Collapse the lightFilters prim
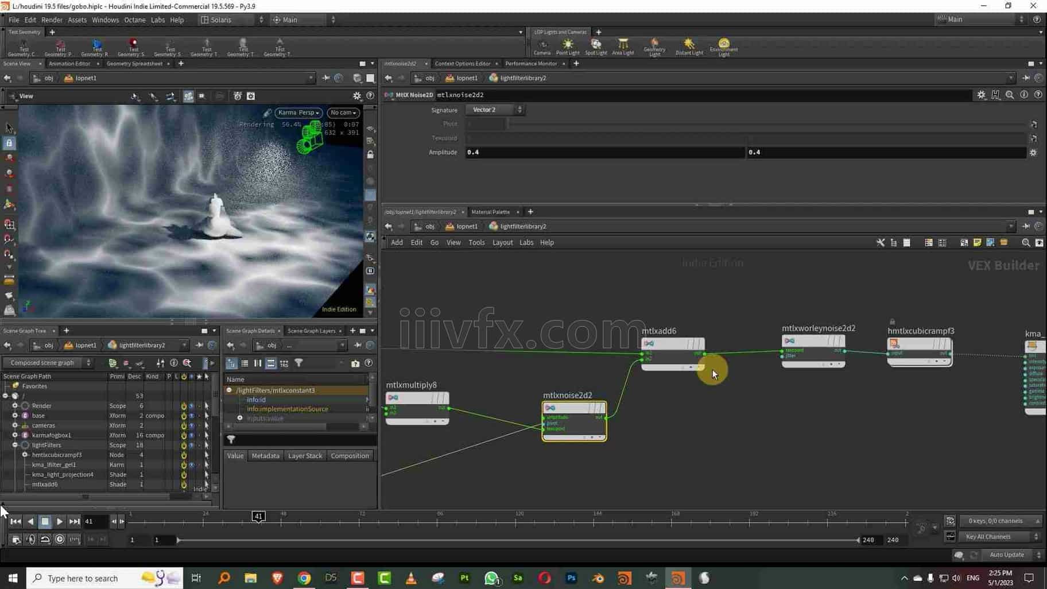The width and height of the screenshot is (1047, 589). [x=15, y=445]
